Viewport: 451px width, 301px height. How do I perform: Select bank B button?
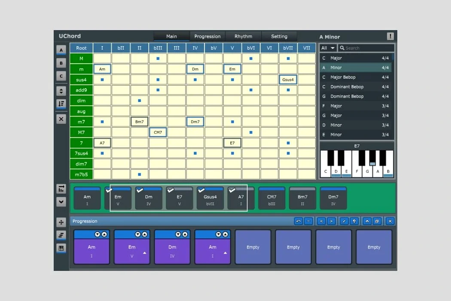click(x=61, y=63)
